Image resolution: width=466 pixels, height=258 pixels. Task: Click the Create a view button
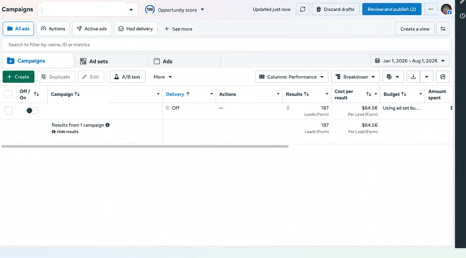coord(415,29)
